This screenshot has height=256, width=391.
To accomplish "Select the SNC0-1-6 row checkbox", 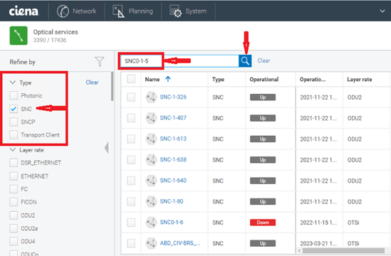I will (x=131, y=223).
